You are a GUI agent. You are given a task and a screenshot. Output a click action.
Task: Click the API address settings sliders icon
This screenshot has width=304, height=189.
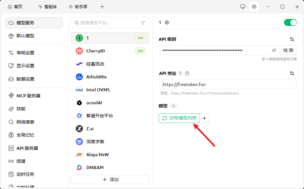pos(292,73)
